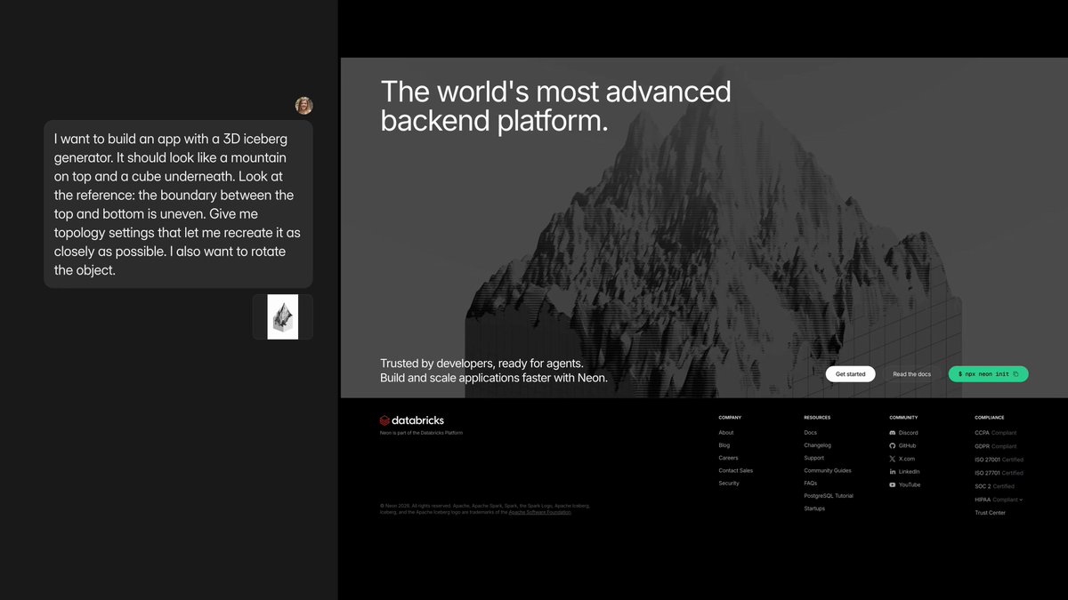Image resolution: width=1068 pixels, height=600 pixels.
Task: Open the Community Guides link
Action: point(828,470)
